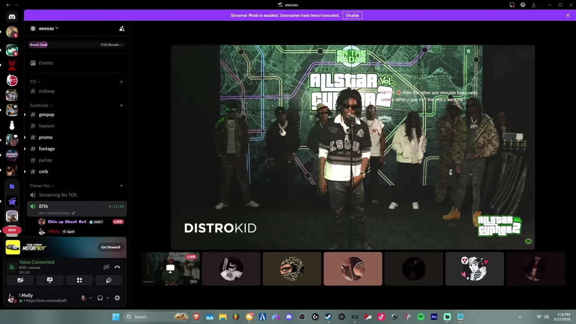Open the help question mark icon
Image resolution: width=576 pixels, height=324 pixels.
pos(523,5)
